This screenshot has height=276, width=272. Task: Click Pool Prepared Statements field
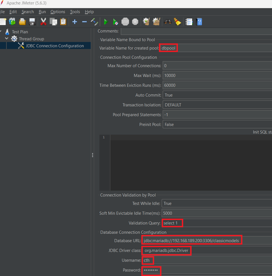point(217,115)
